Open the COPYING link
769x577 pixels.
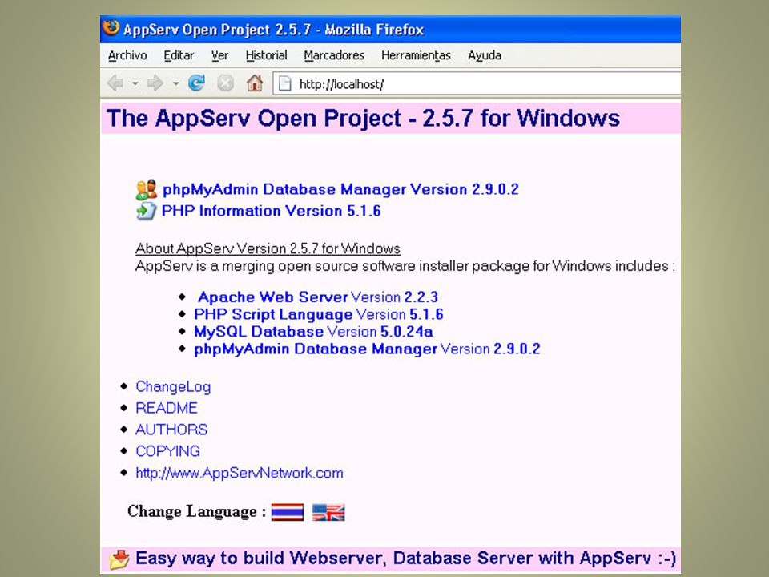pyautogui.click(x=167, y=451)
